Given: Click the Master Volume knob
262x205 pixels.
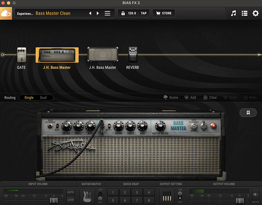Looking at the screenshot, I should click(x=160, y=126).
